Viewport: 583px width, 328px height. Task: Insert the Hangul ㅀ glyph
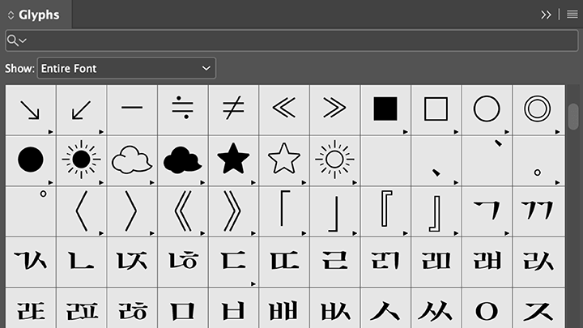[132, 309]
